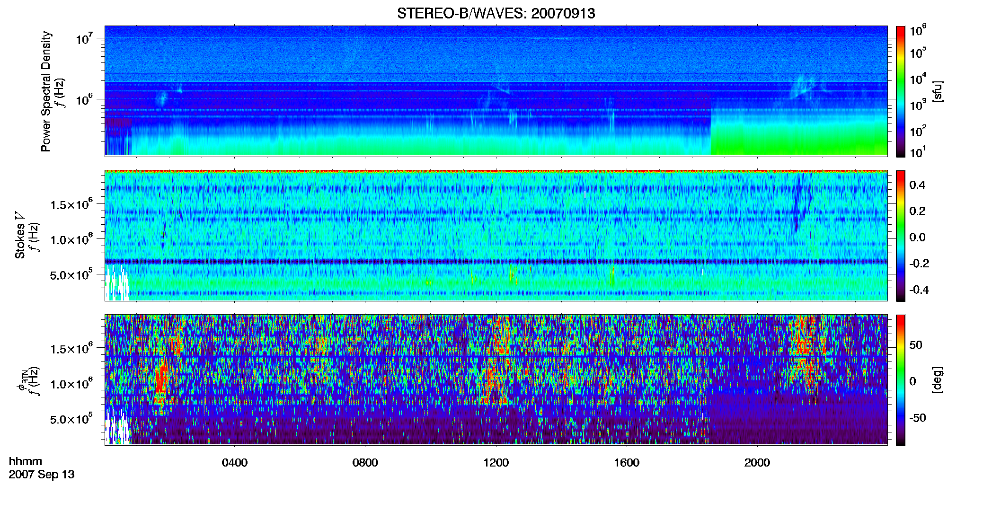
Task: Click the "-50" value on the degrees colorbar
Action: (917, 418)
